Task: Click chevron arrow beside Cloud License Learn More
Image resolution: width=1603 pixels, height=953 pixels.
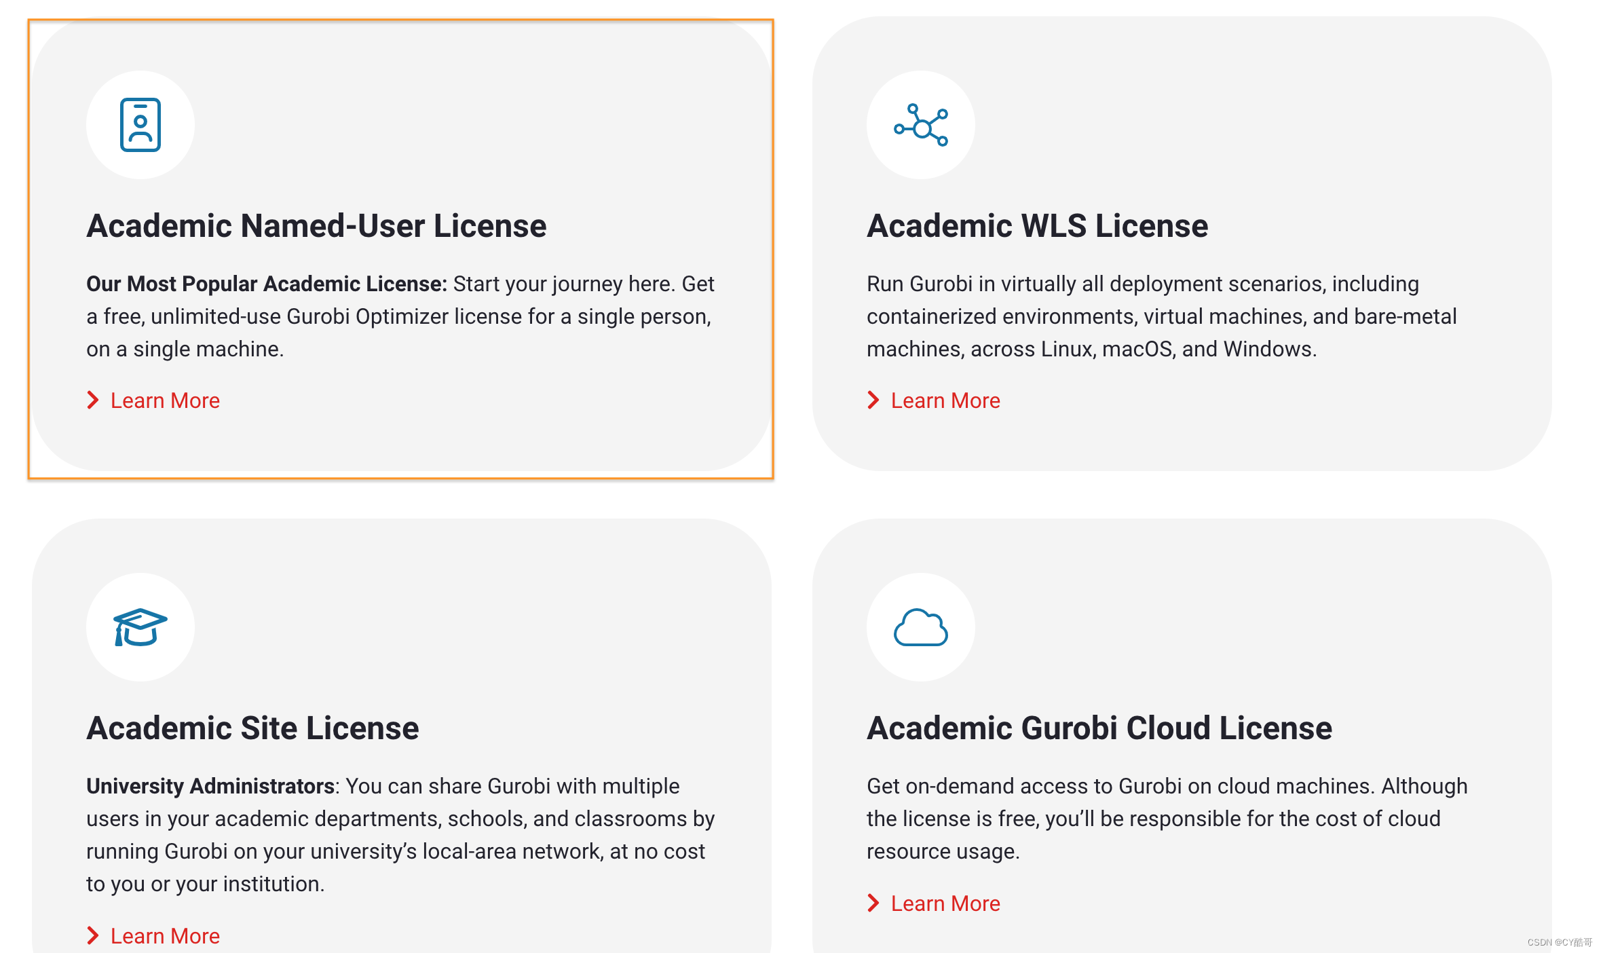Action: [x=874, y=903]
